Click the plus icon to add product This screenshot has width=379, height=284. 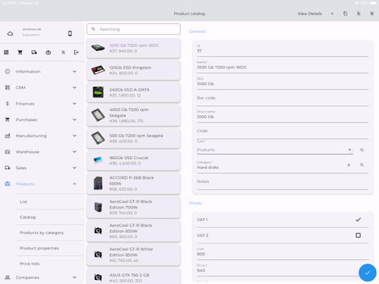point(332,14)
